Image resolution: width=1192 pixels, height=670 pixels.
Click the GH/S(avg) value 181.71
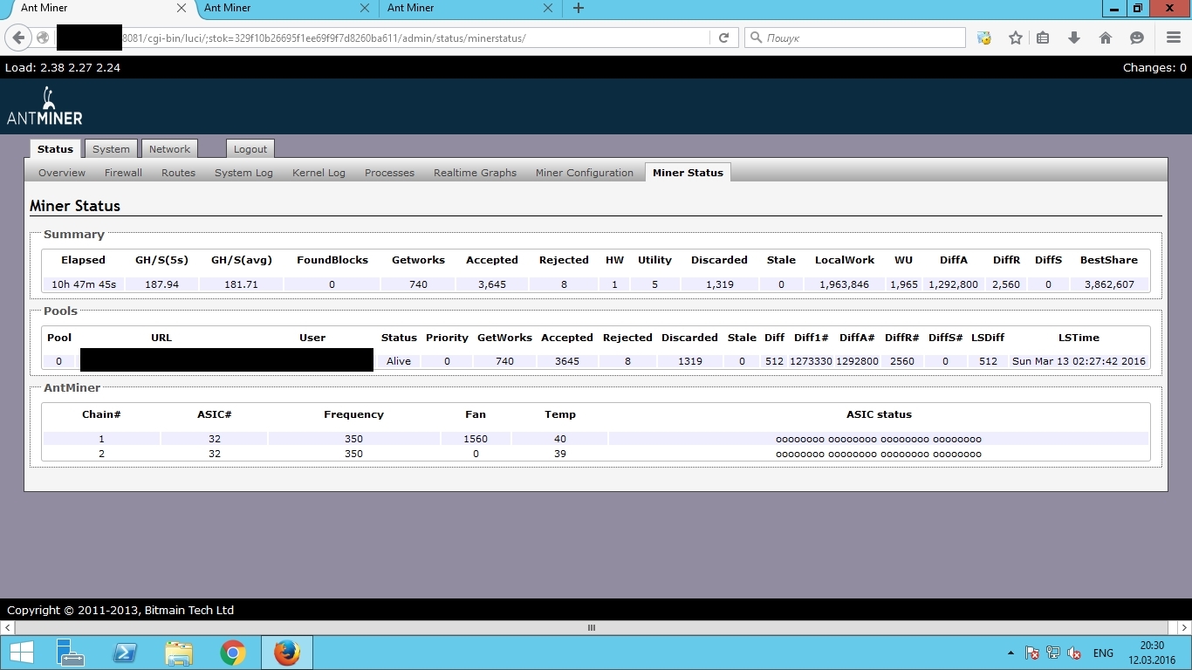(241, 284)
